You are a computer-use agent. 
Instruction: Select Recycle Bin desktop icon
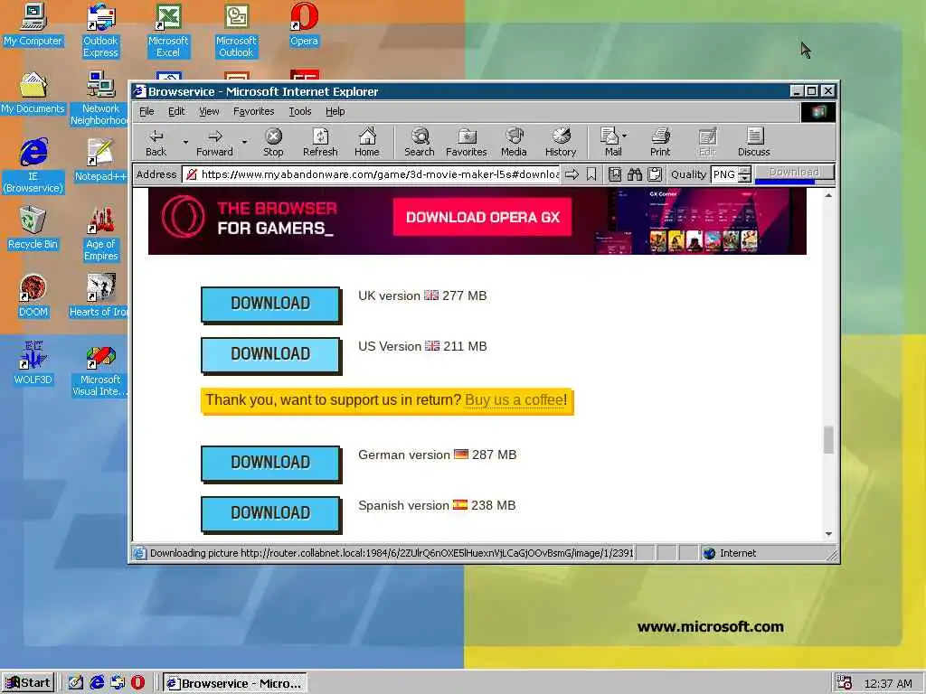(x=33, y=228)
